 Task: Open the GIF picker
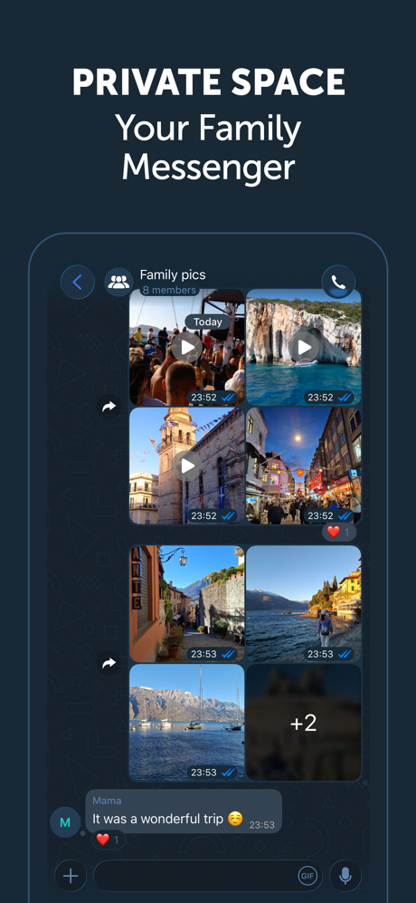coord(307,876)
